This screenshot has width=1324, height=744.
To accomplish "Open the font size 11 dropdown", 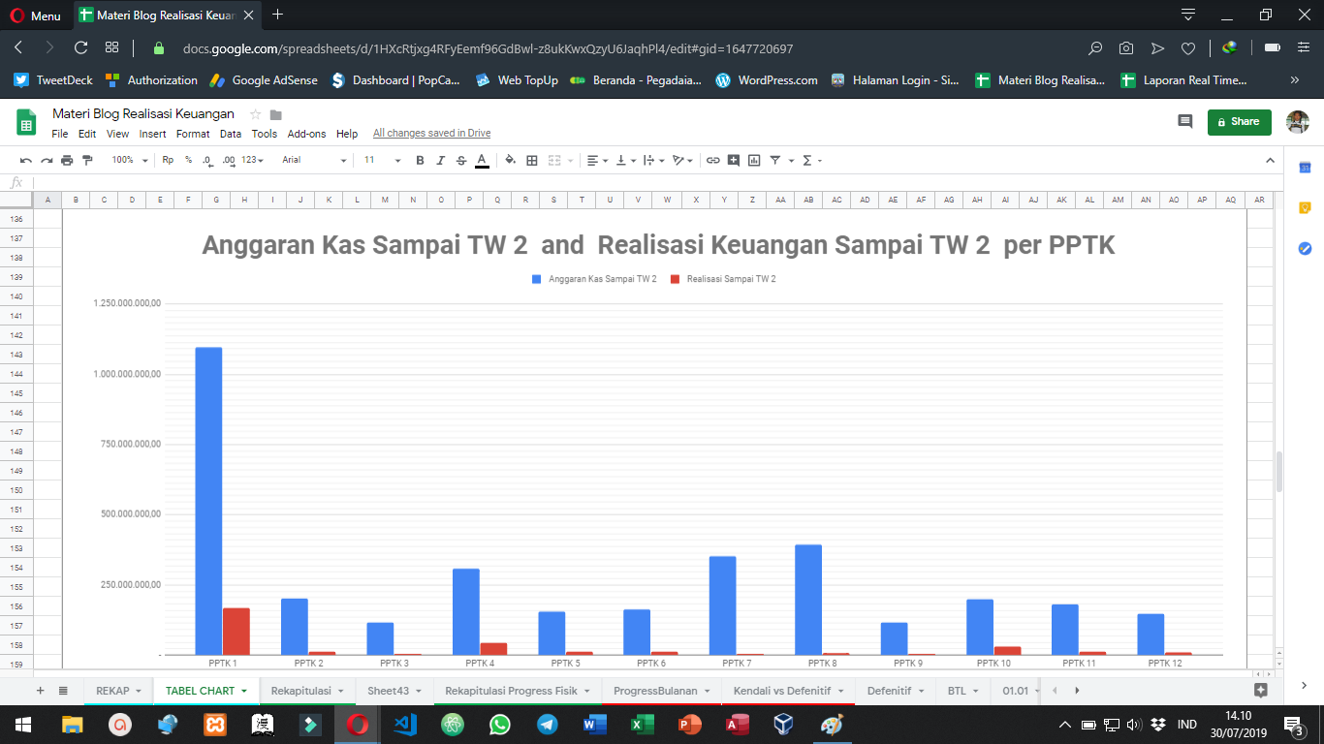I will pos(382,160).
